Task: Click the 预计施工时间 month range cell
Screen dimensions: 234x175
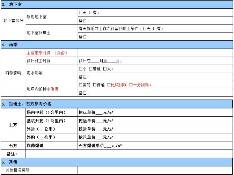Action: (155, 61)
